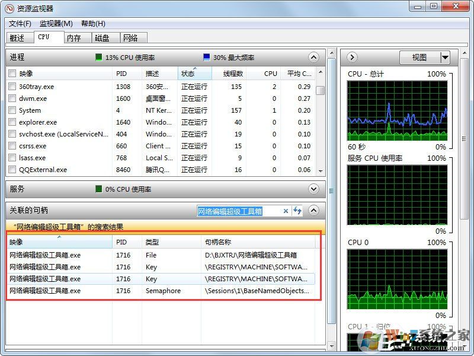Clear the handle search box

[286, 211]
